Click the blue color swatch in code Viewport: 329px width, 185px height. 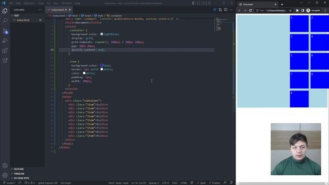(102, 65)
